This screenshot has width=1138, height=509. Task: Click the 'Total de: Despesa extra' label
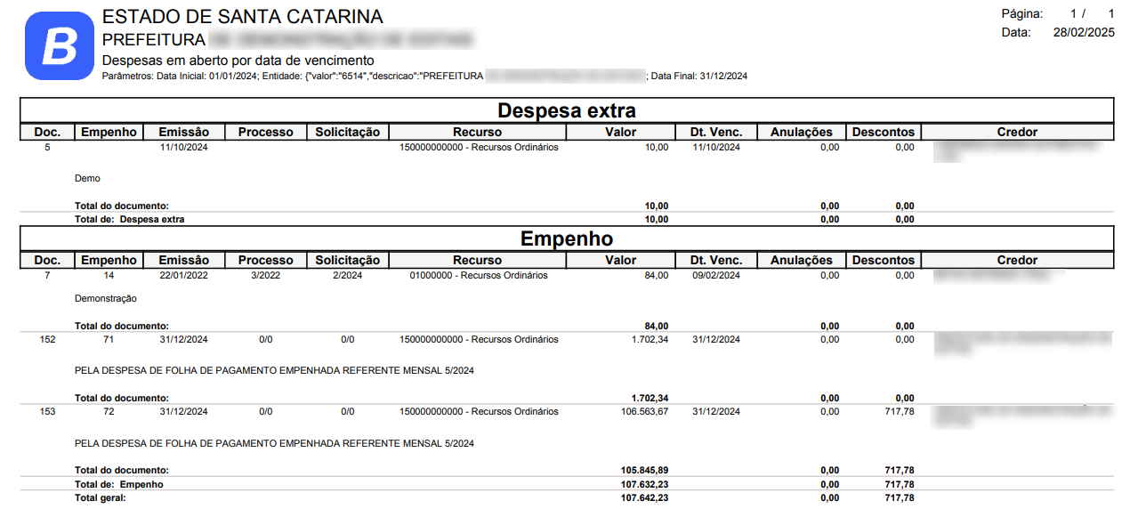coord(130,219)
